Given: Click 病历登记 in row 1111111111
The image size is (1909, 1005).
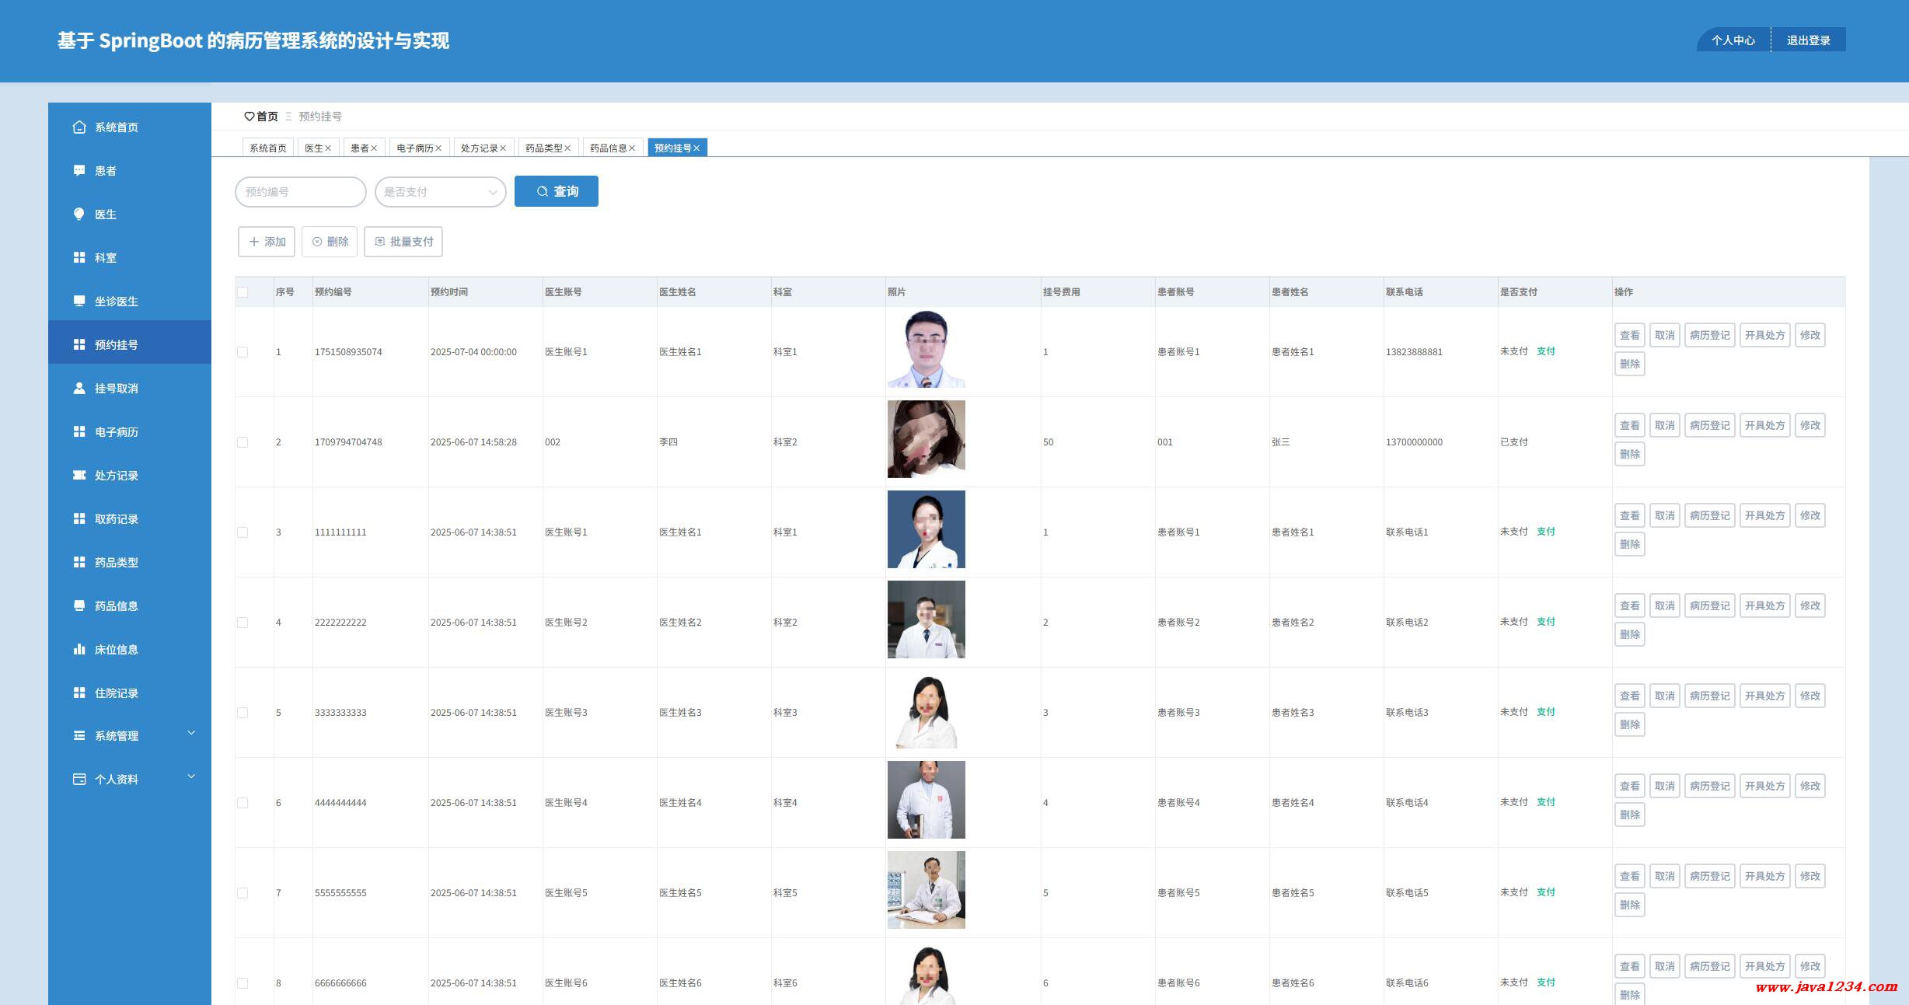Looking at the screenshot, I should click(1709, 515).
